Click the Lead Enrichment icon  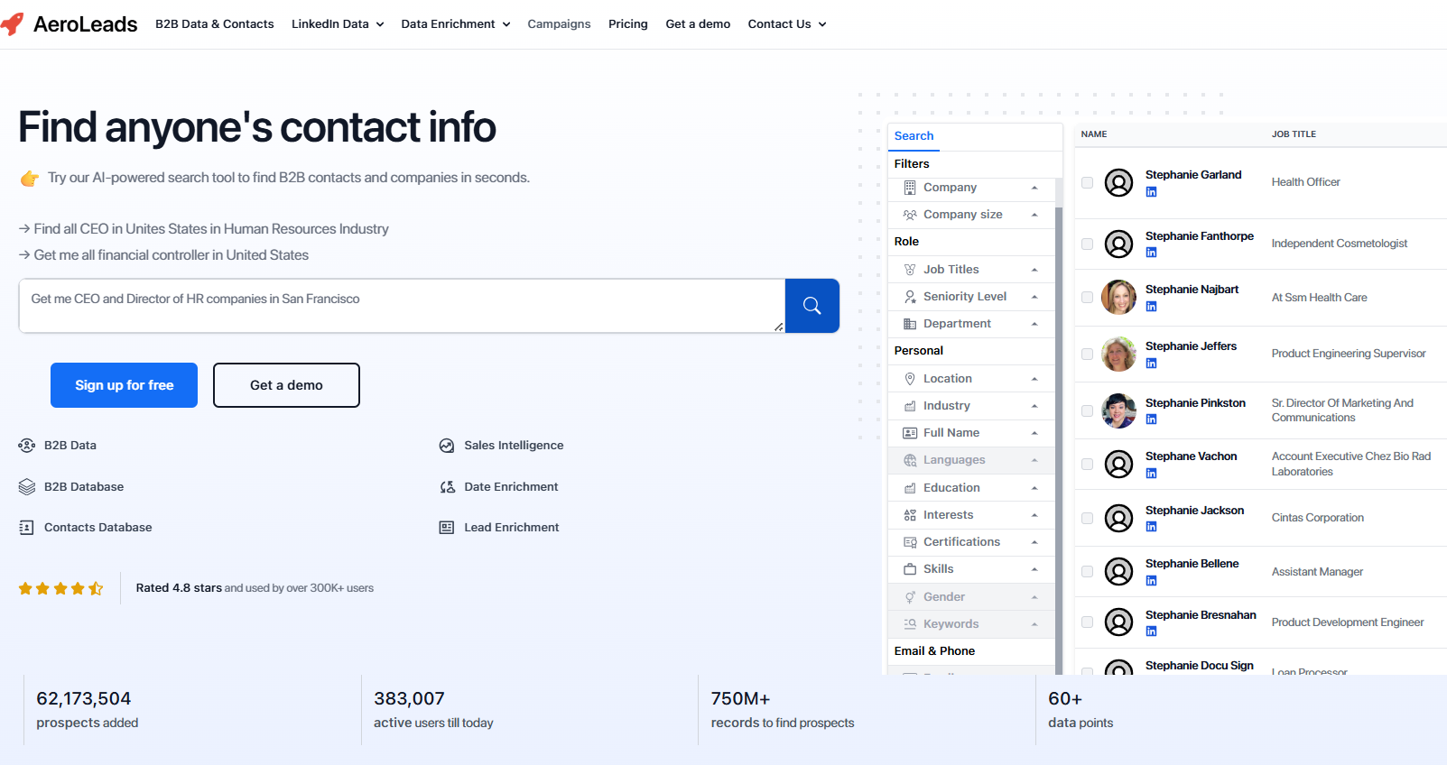click(447, 528)
